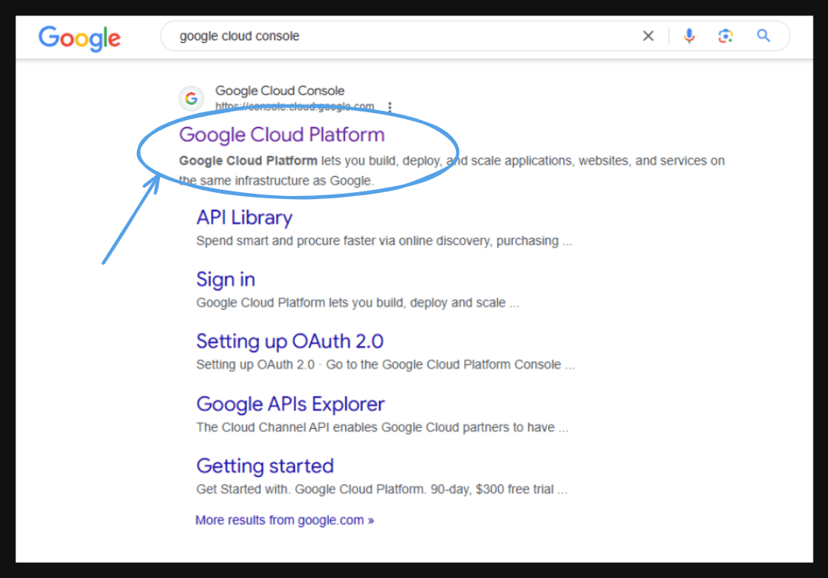Click the Google Cloud Console site name

pyautogui.click(x=280, y=91)
